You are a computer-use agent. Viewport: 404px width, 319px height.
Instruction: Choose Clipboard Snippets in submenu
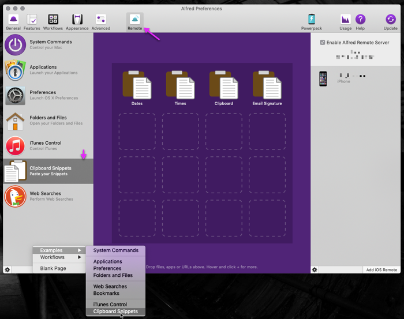pyautogui.click(x=115, y=312)
